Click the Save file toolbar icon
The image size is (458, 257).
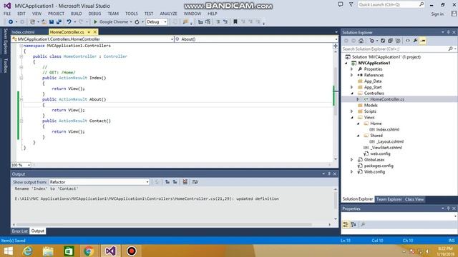pyautogui.click(x=52, y=22)
